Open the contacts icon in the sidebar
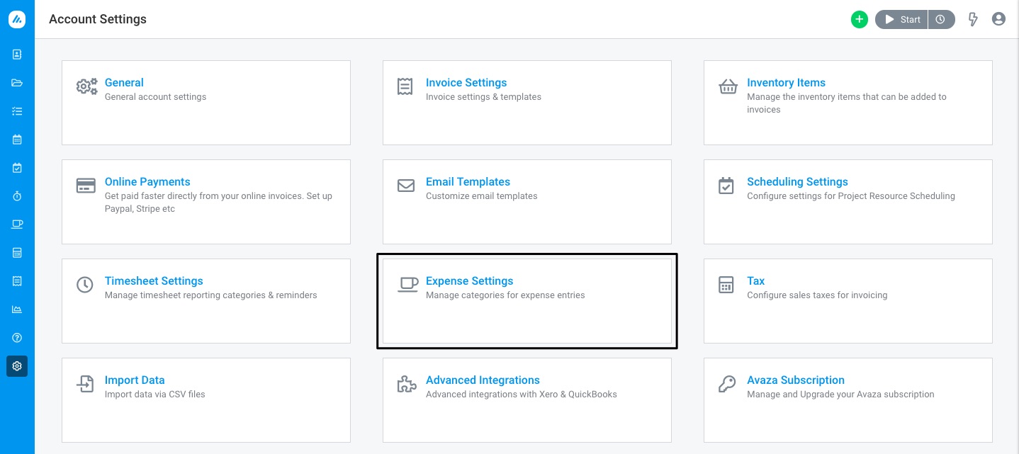 tap(17, 55)
